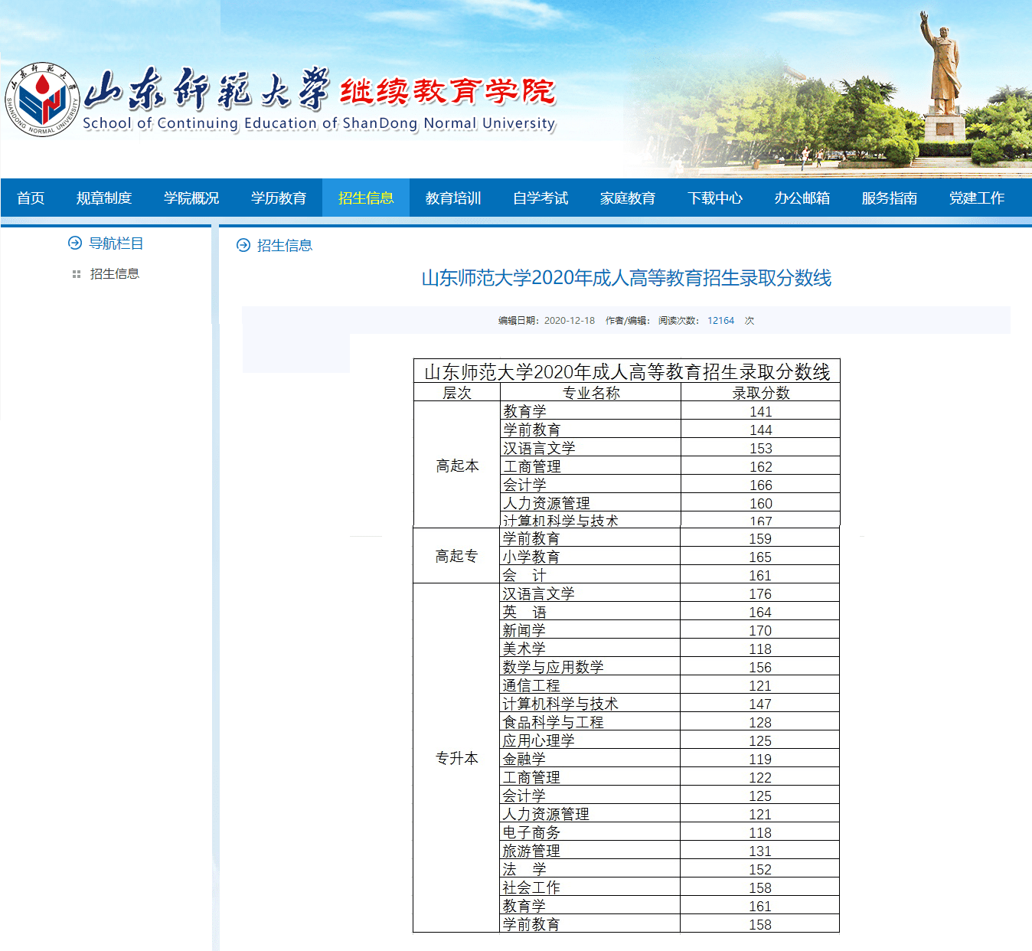Click the 英 语 major cell
This screenshot has height=951, width=1032.
591,613
